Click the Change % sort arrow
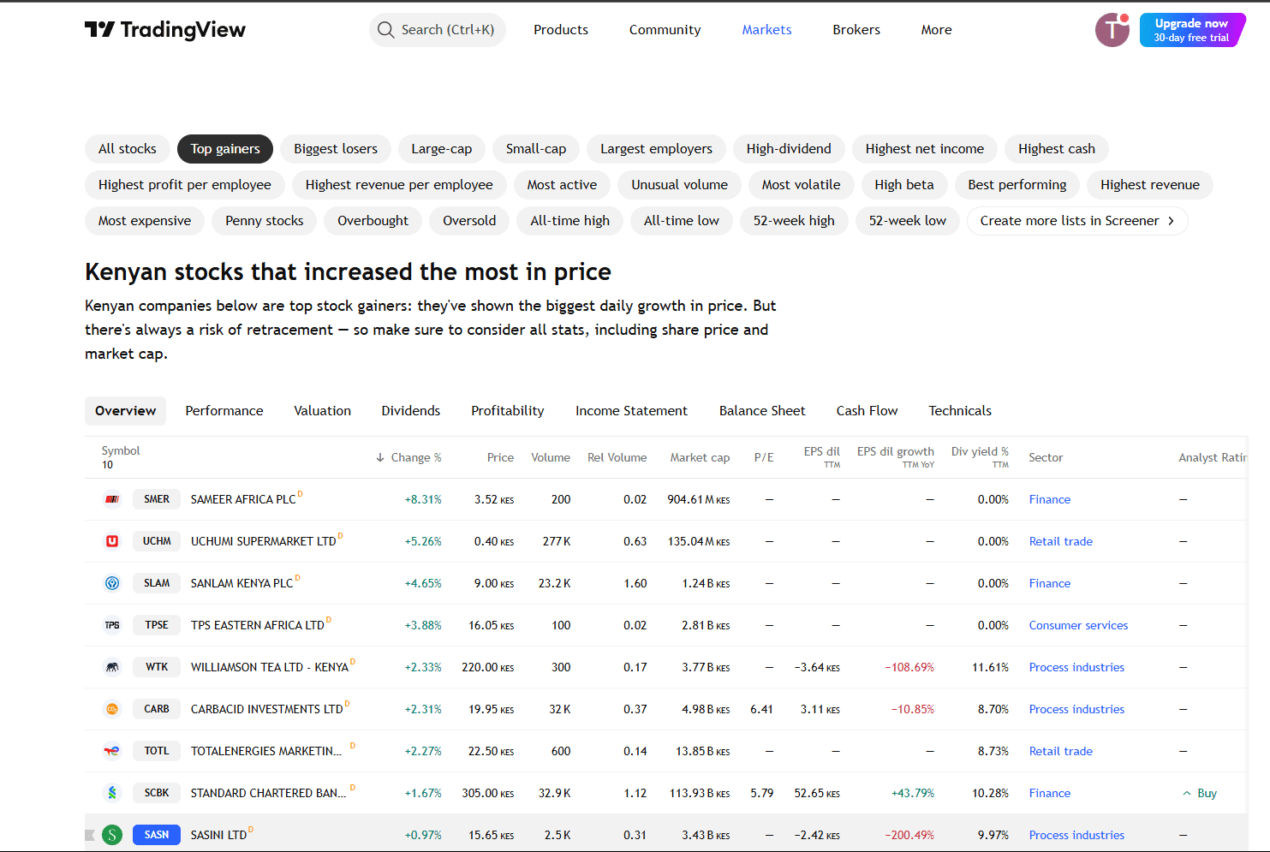Screen dimensions: 1270x852 (379, 457)
